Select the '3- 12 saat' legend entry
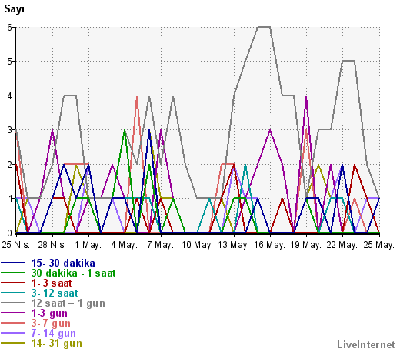Viewport: 400px width, 352px height. click(55, 293)
